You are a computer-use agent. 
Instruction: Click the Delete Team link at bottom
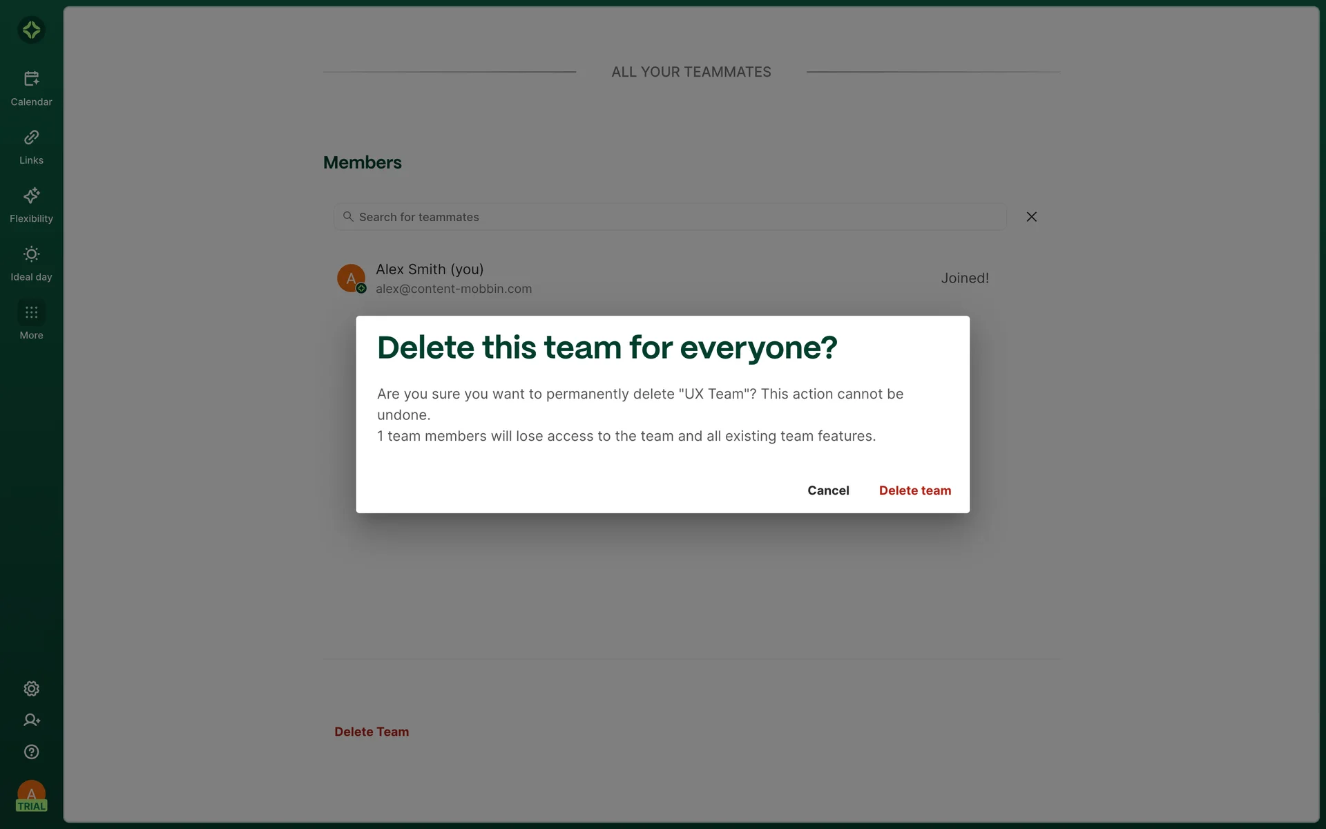372,732
